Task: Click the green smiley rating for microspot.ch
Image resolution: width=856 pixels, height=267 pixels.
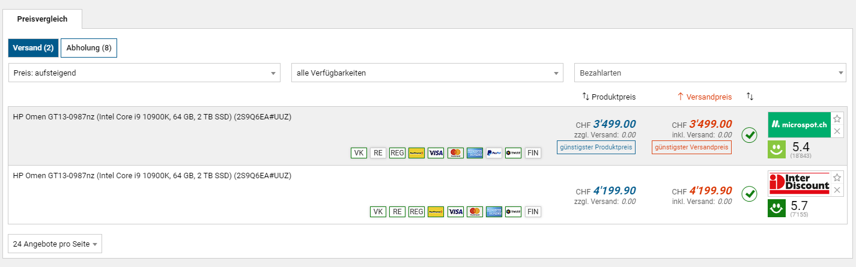Action: (777, 149)
